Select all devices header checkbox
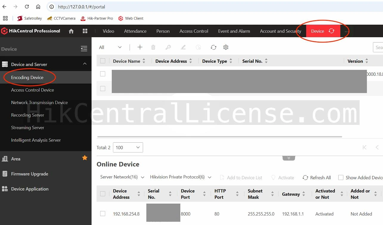383x225 pixels. pyautogui.click(x=103, y=61)
